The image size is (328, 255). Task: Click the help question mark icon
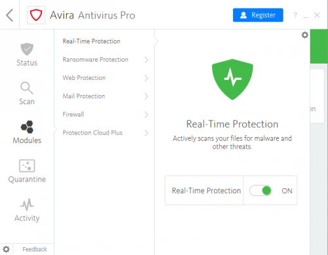click(x=295, y=15)
